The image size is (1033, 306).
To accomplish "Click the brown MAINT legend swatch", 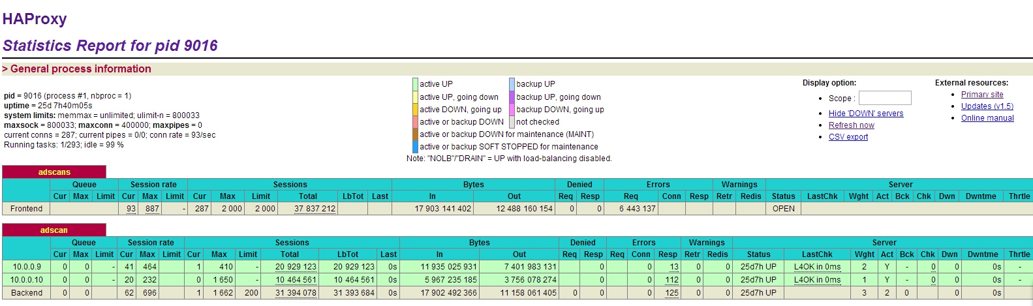I will tap(415, 134).
